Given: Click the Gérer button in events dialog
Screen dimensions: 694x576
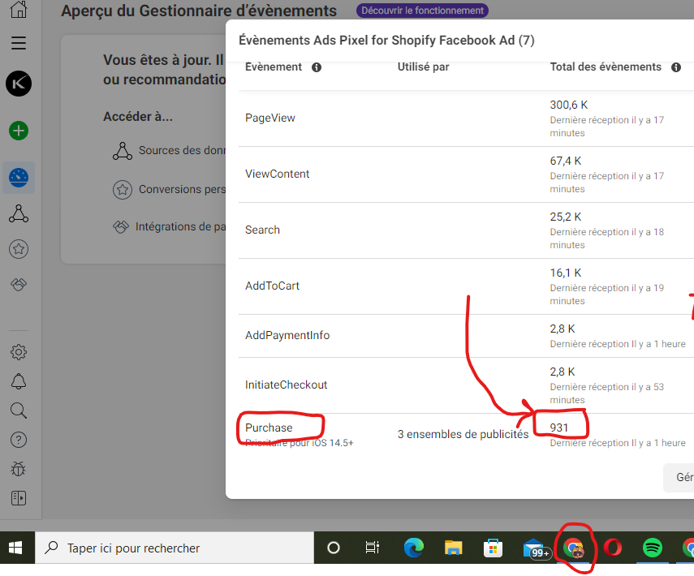Looking at the screenshot, I should pos(679,477).
